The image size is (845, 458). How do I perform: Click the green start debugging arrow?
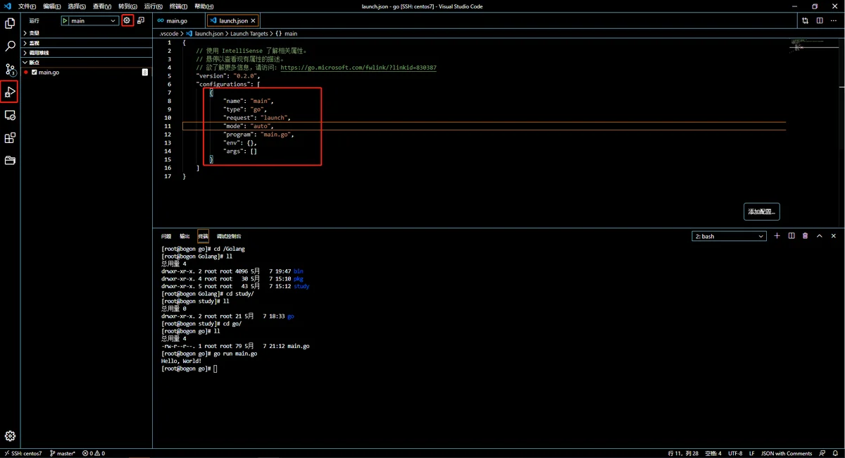click(x=65, y=21)
